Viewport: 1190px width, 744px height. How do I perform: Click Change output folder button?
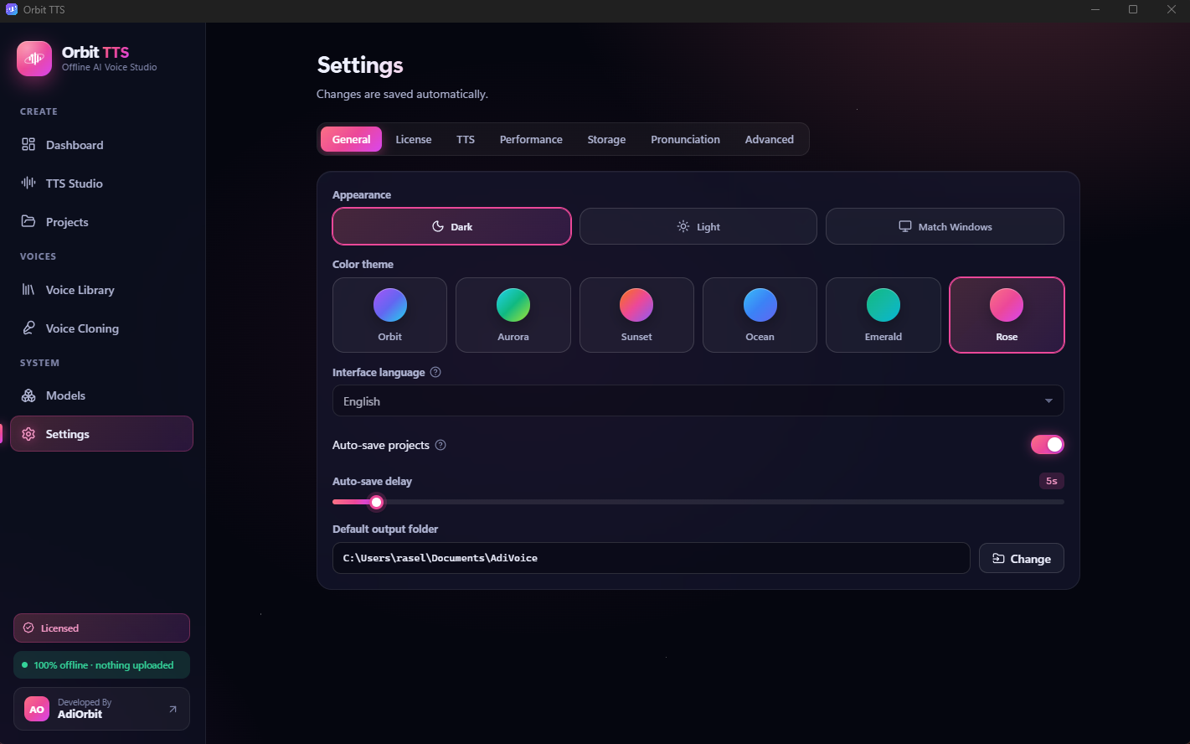(x=1022, y=559)
